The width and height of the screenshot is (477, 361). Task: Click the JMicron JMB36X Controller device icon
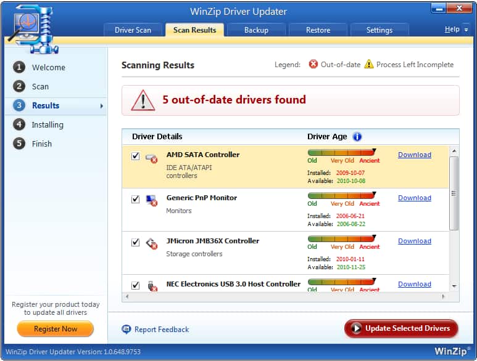151,243
